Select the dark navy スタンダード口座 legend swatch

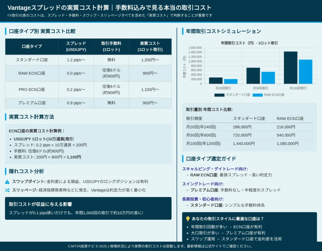tap(219, 95)
